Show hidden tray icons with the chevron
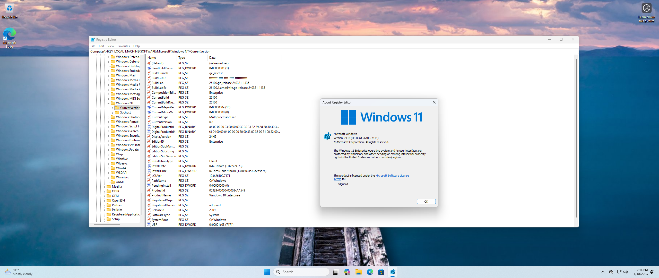The height and width of the screenshot is (278, 659). (x=603, y=272)
